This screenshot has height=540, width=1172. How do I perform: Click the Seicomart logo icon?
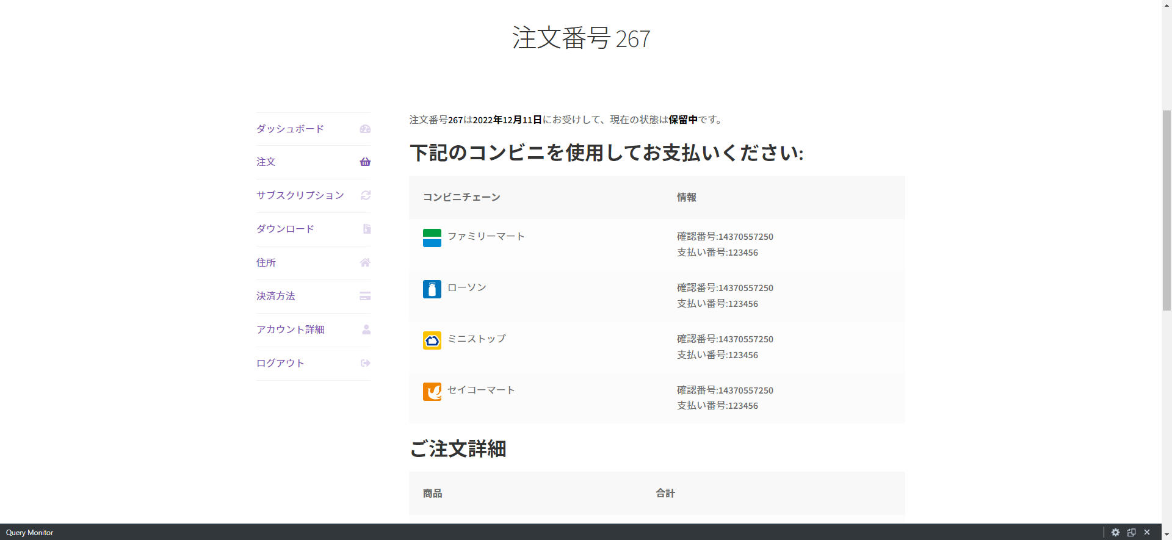tap(432, 392)
